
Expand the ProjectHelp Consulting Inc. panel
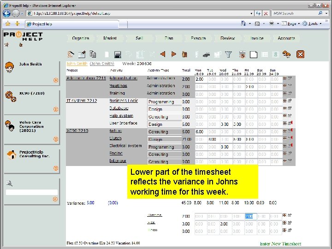(56, 168)
